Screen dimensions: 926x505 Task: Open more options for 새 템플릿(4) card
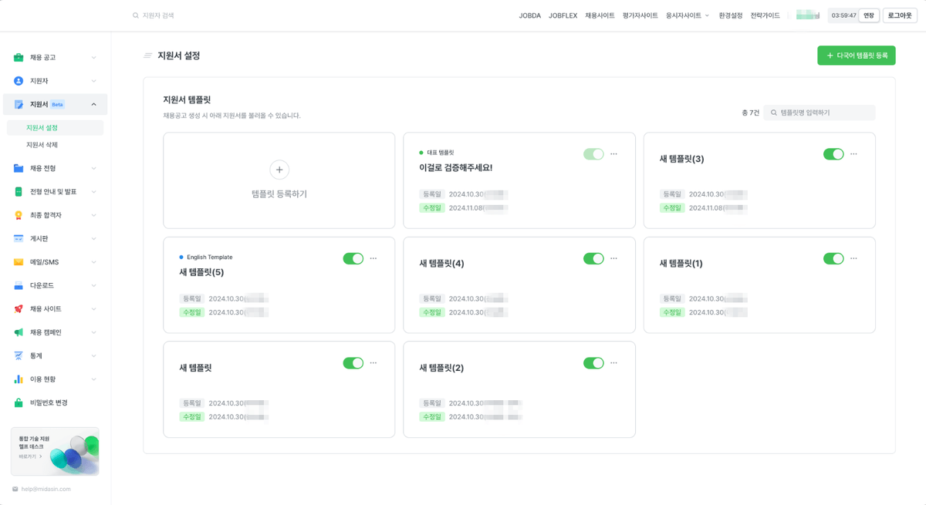tap(613, 258)
